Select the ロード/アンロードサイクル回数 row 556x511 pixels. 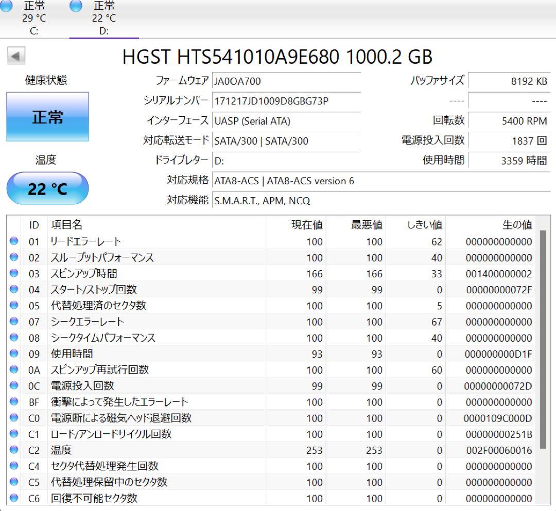coord(271,434)
